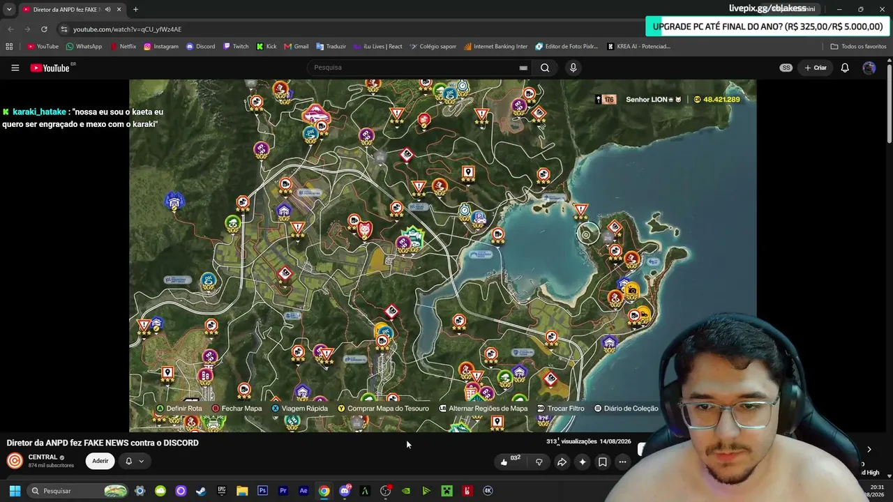Mute the tab using the speaker icon

(107, 9)
